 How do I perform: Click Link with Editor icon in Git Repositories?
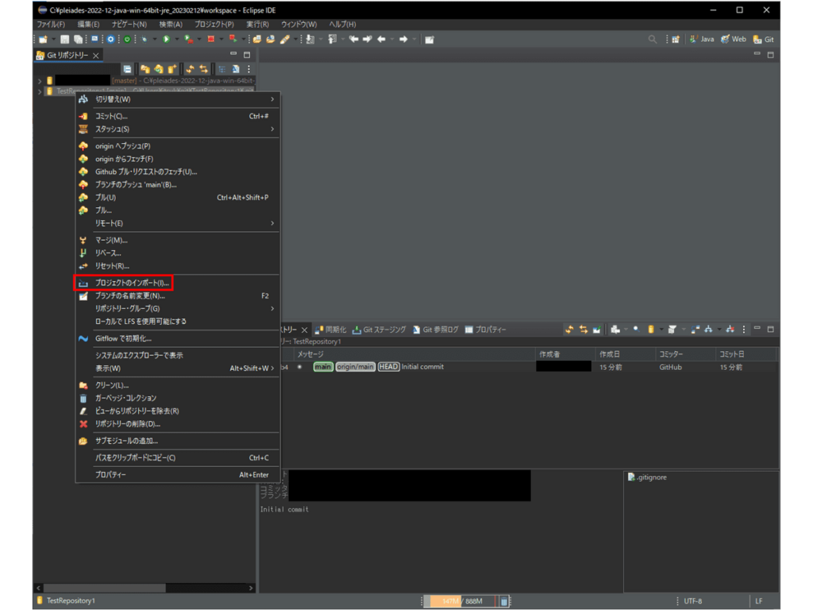click(204, 70)
